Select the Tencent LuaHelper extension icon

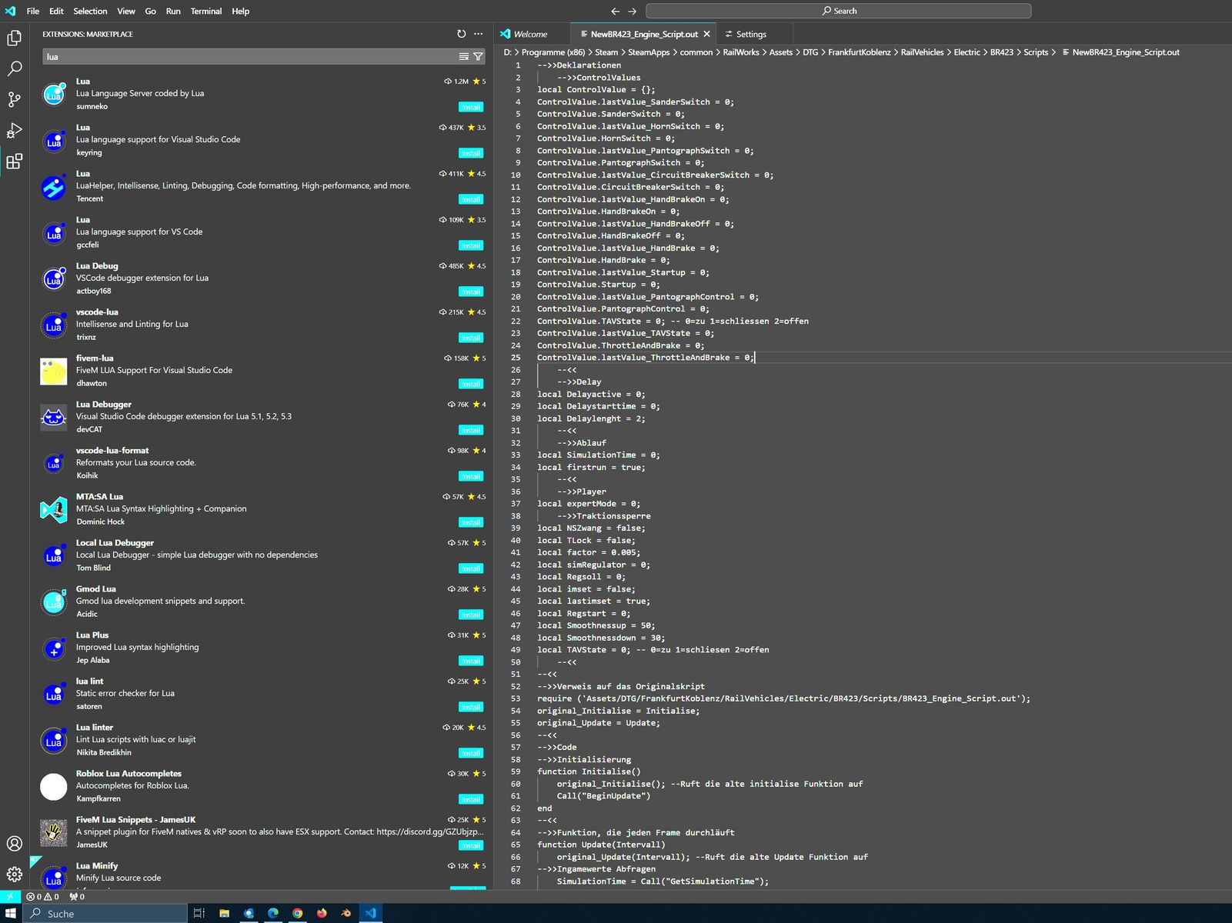(54, 187)
